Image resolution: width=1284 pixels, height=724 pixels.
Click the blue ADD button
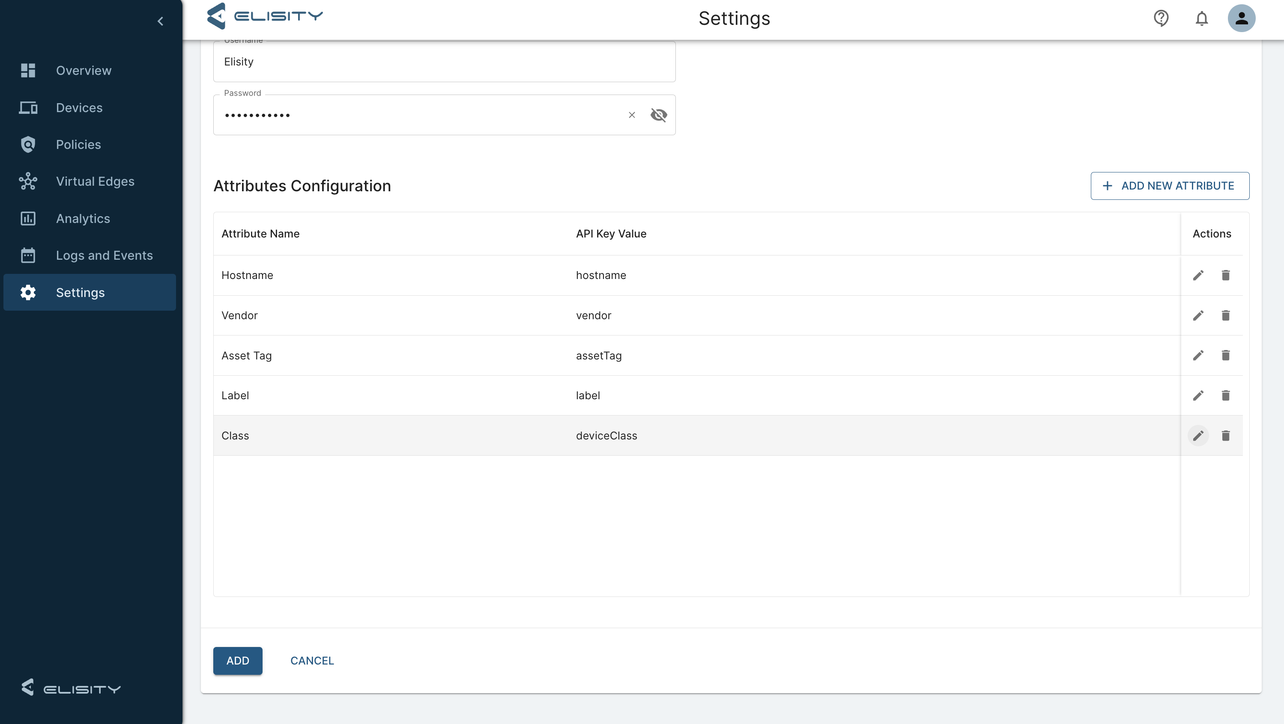tap(238, 661)
